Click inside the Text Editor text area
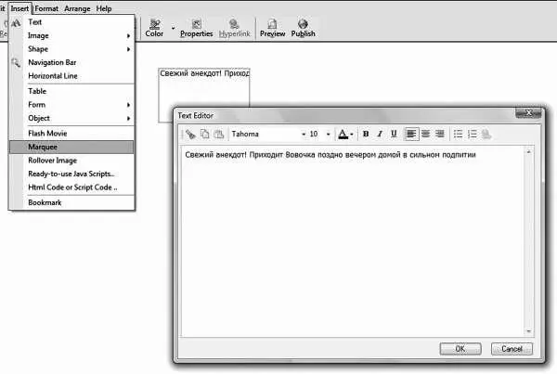This screenshot has height=374, width=557. click(x=353, y=241)
